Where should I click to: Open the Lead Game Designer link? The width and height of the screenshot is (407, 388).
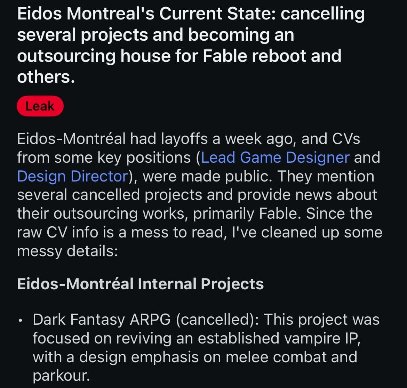[275, 157]
